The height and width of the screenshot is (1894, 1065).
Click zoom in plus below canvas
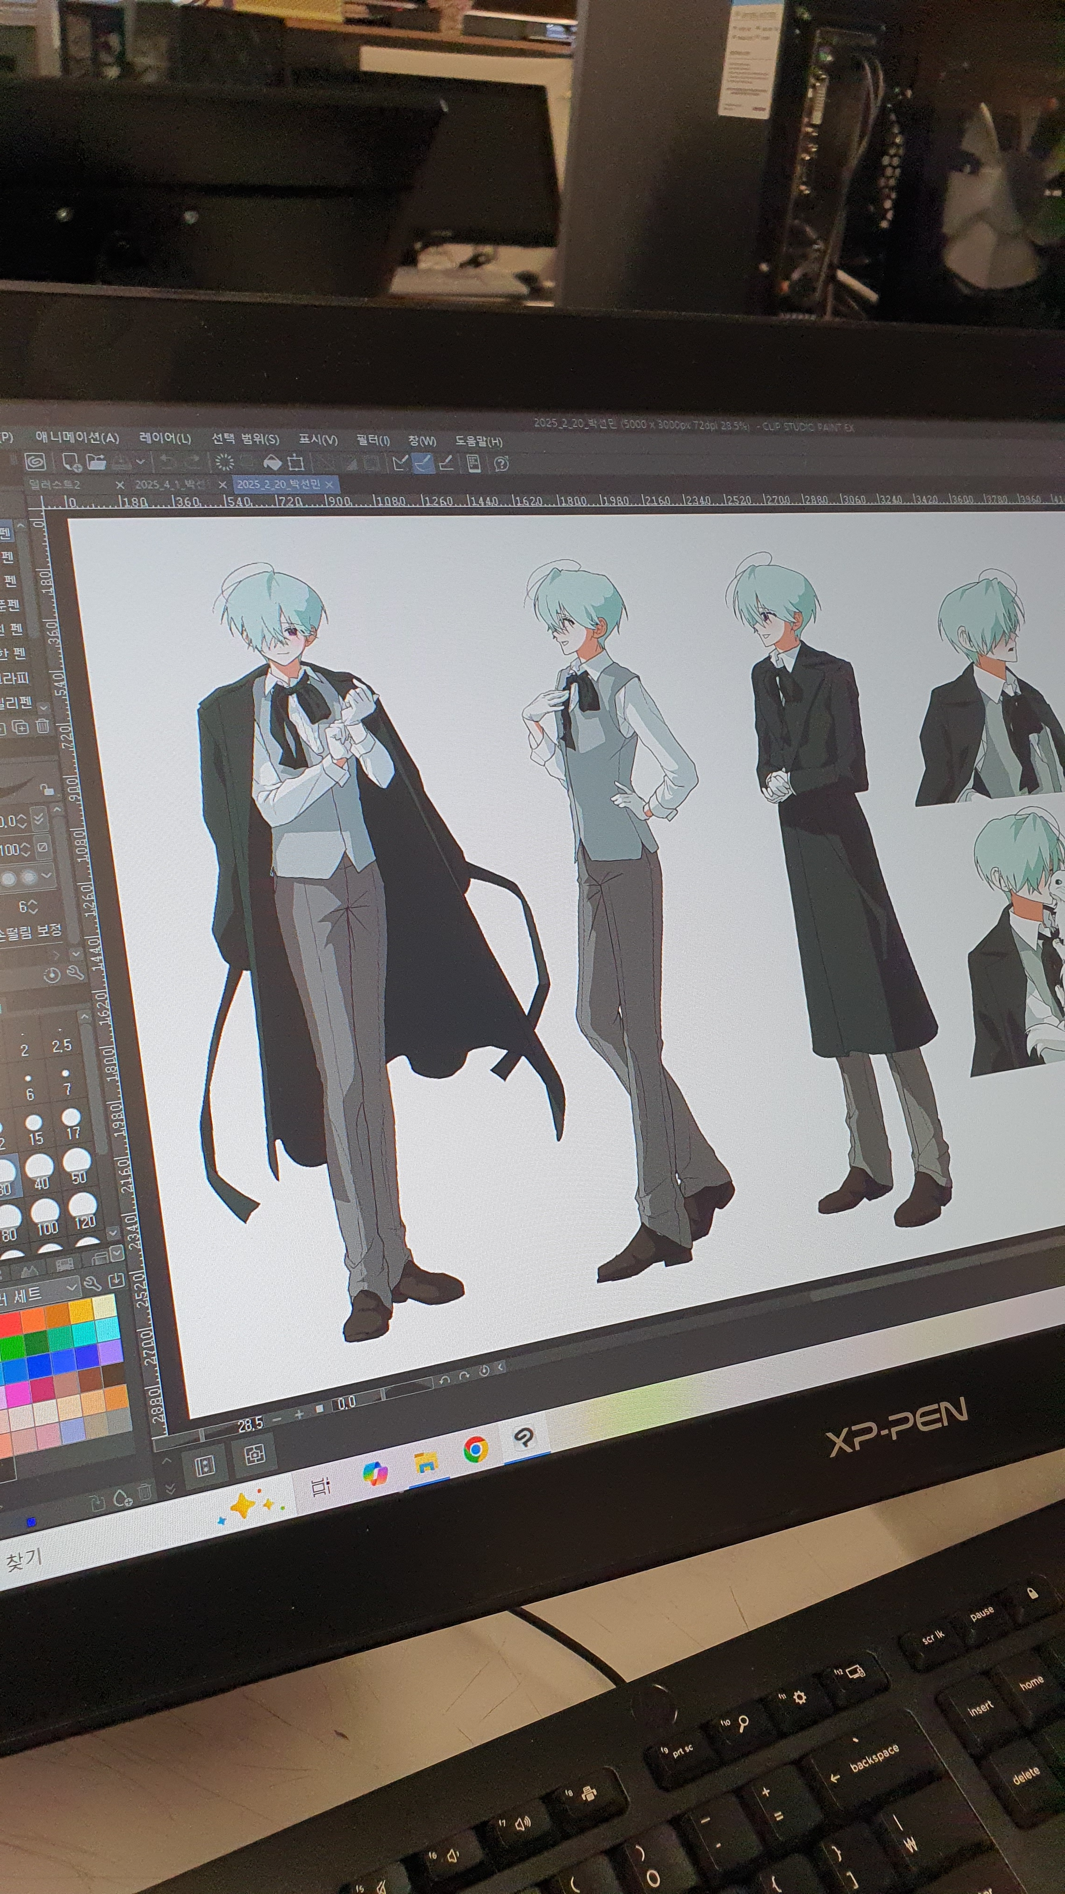[299, 1415]
